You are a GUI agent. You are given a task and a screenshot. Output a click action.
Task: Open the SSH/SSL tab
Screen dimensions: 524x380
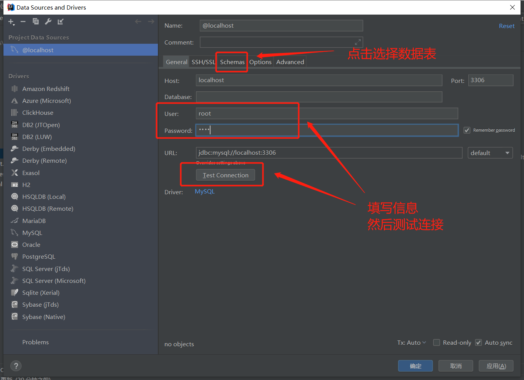click(x=203, y=62)
